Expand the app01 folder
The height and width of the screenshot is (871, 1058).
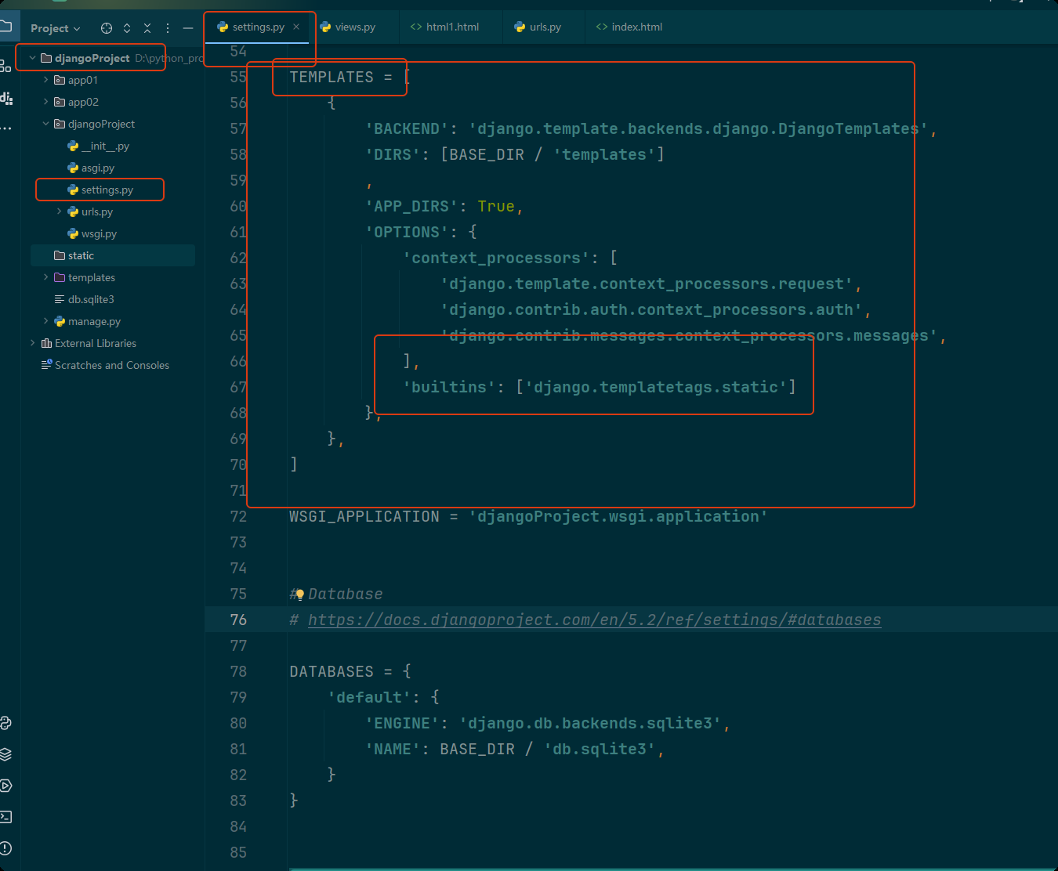[x=45, y=80]
